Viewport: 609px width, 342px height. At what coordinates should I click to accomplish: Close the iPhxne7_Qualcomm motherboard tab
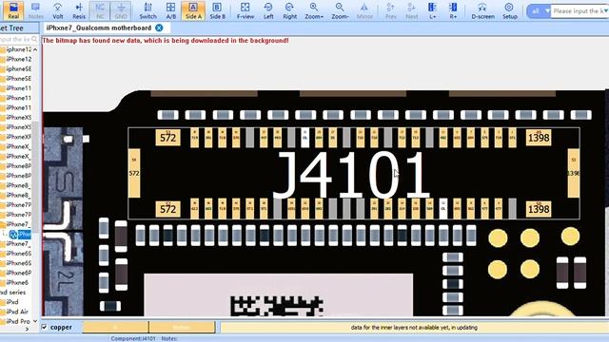click(x=159, y=28)
